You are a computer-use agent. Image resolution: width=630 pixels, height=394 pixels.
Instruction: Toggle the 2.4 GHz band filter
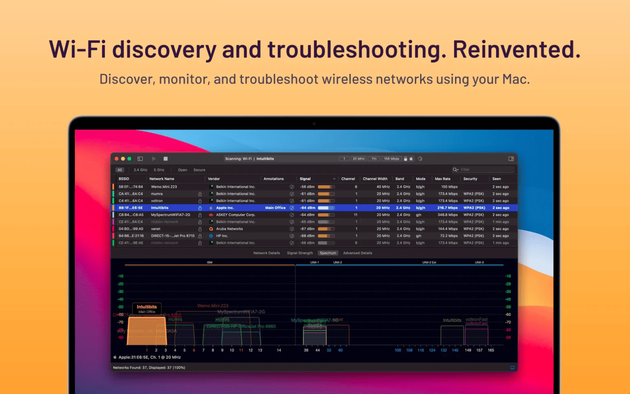pyautogui.click(x=141, y=170)
